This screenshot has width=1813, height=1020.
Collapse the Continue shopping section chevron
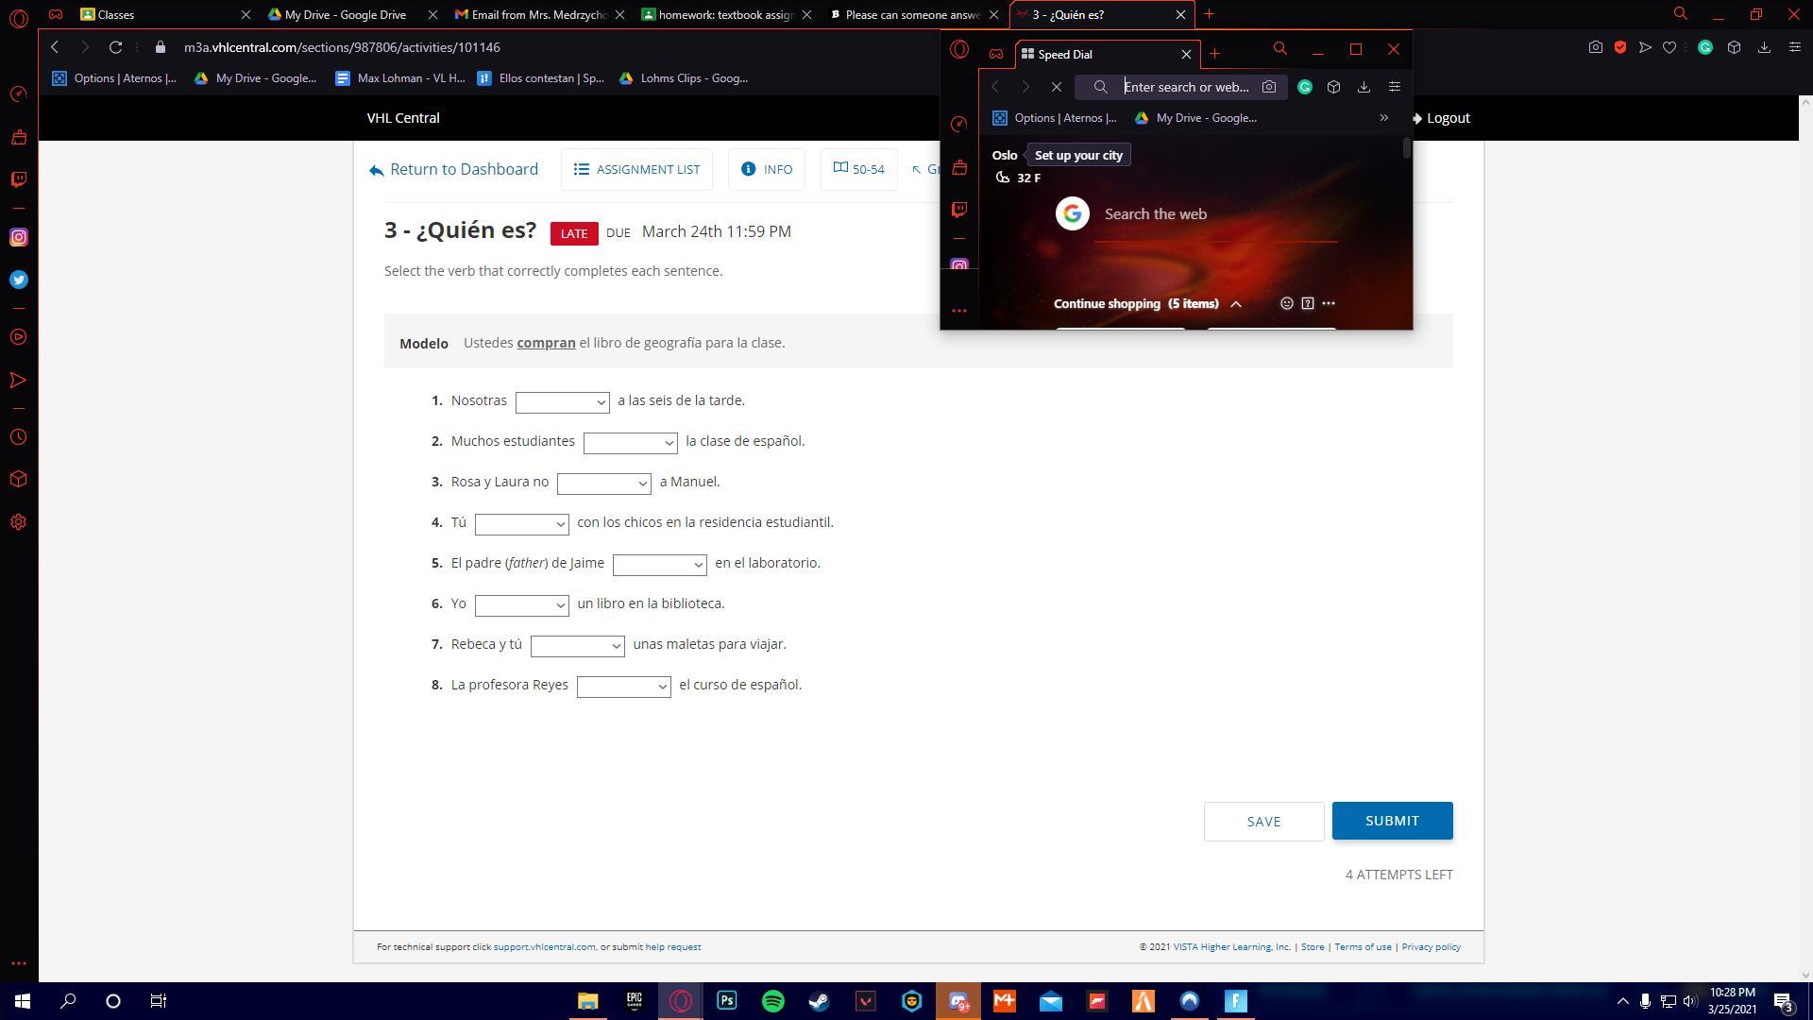tap(1236, 304)
